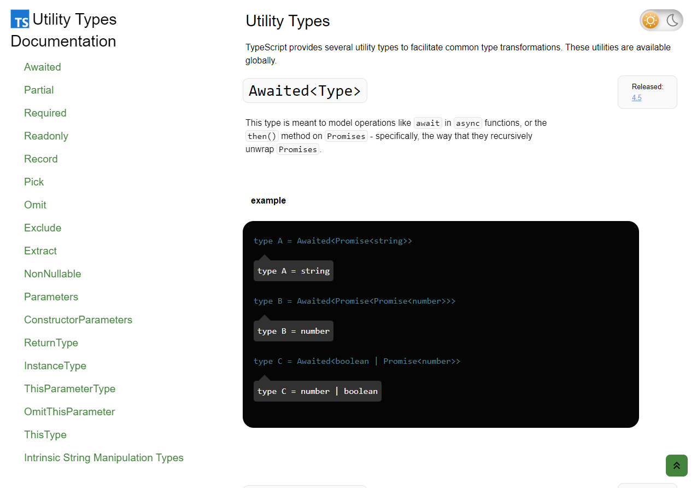
Task: Open the Record utility type link
Action: click(41, 159)
